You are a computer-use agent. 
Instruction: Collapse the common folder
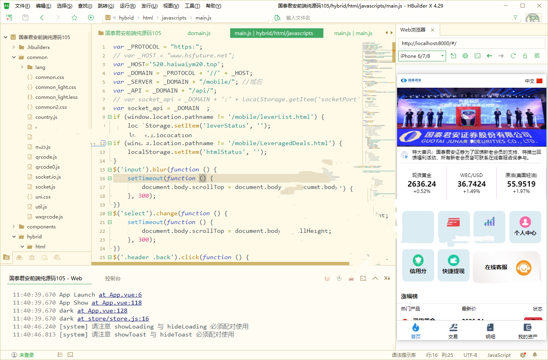pos(14,57)
